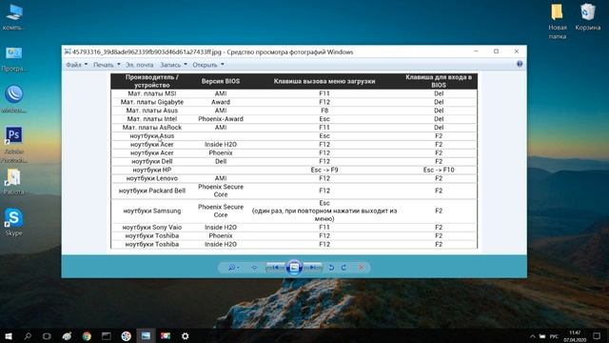Click header Клавиша вызова меню загрузки
The image size is (609, 343).
324,81
